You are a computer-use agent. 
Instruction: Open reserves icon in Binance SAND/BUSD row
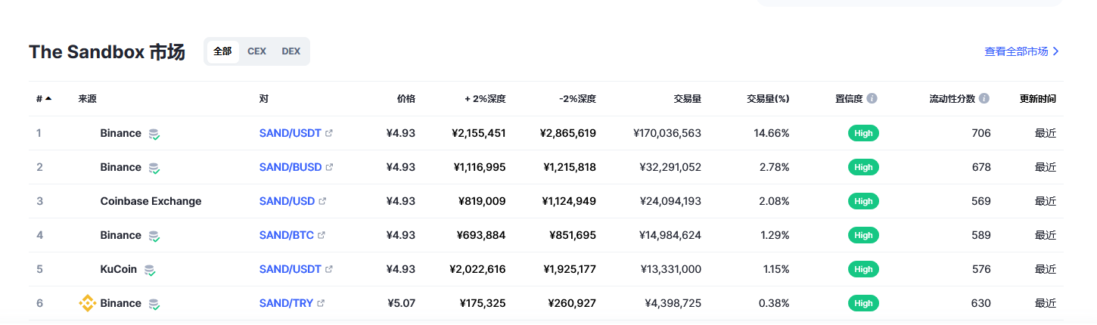(x=154, y=168)
